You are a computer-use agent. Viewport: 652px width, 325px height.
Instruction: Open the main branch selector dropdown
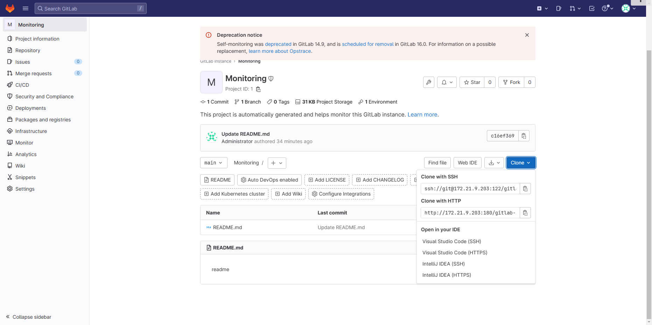[x=213, y=162]
